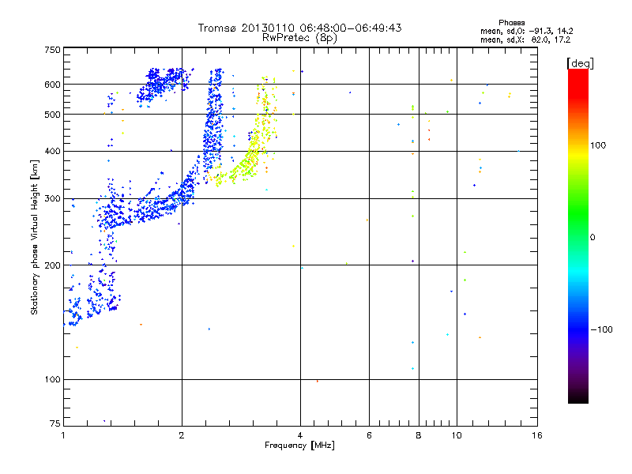Click the '[deg]' colorbar unit label
632x474 pixels.
[x=580, y=63]
